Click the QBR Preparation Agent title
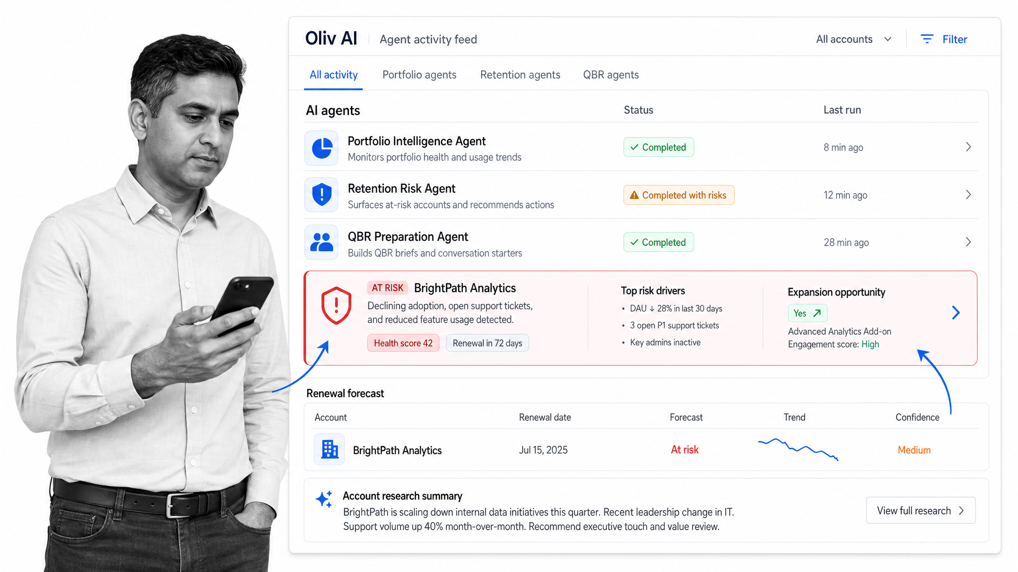 click(x=408, y=237)
